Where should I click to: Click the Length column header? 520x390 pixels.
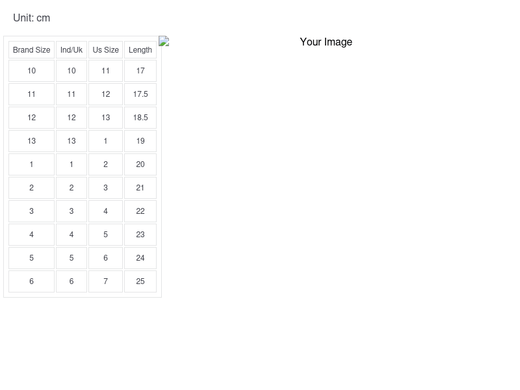coord(140,50)
